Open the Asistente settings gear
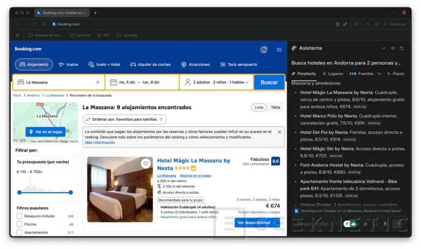This screenshot has height=249, width=421. click(x=393, y=48)
